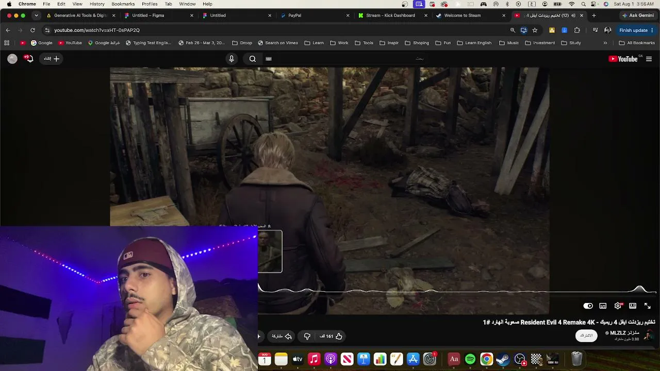Open Chrome apps grid in bookmarks bar

pos(7,43)
